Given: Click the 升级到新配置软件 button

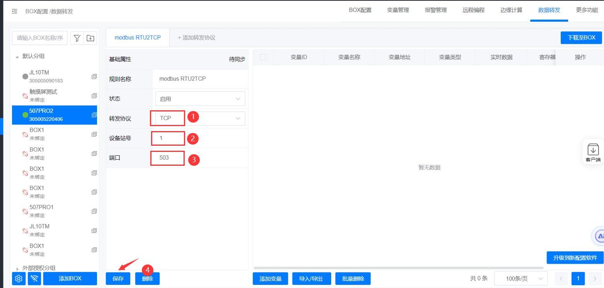Looking at the screenshot, I should point(575,258).
